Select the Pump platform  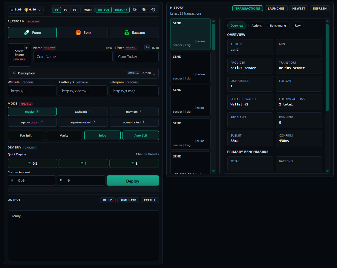point(32,33)
